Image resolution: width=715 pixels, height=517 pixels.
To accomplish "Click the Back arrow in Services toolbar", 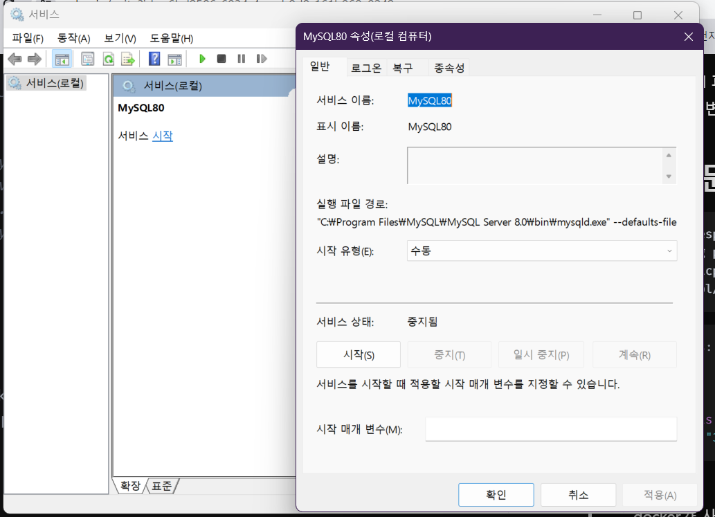I will pyautogui.click(x=15, y=59).
